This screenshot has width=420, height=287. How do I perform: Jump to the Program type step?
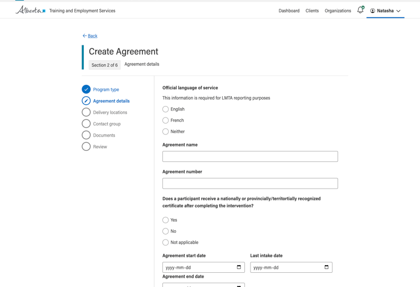106,90
